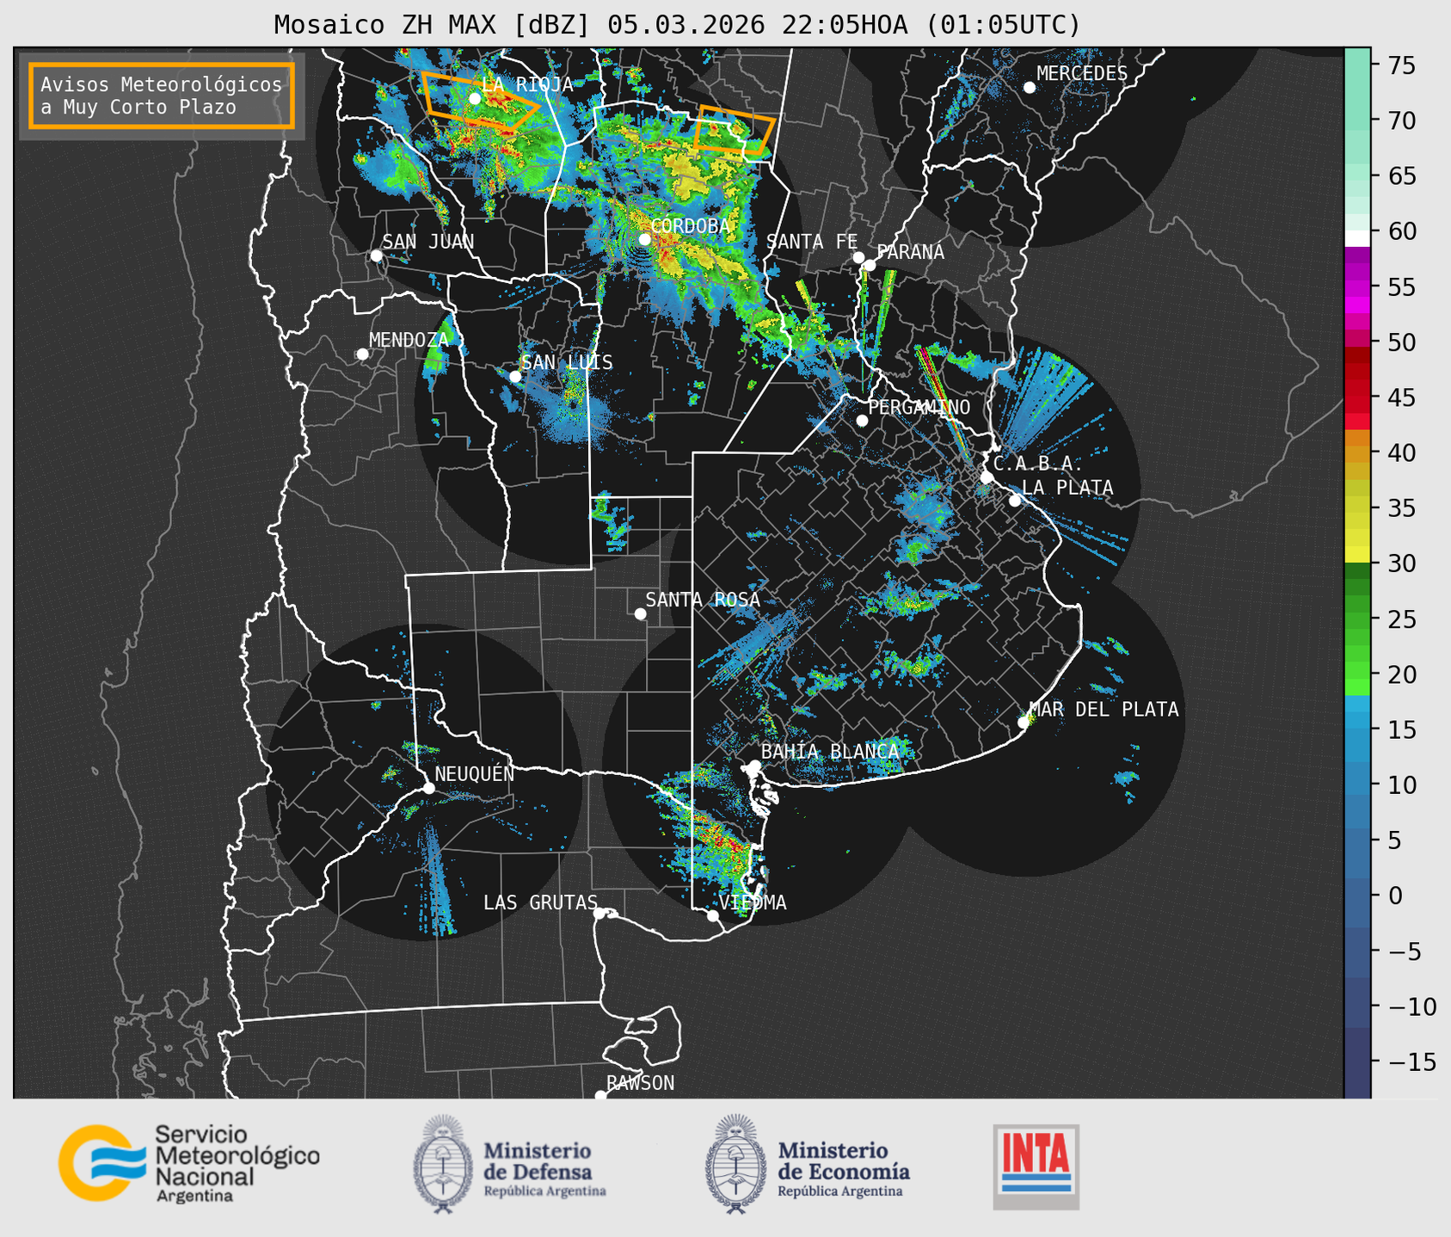This screenshot has width=1451, height=1237.
Task: Click the 30 dBZ colorbar label
Action: click(x=1402, y=563)
